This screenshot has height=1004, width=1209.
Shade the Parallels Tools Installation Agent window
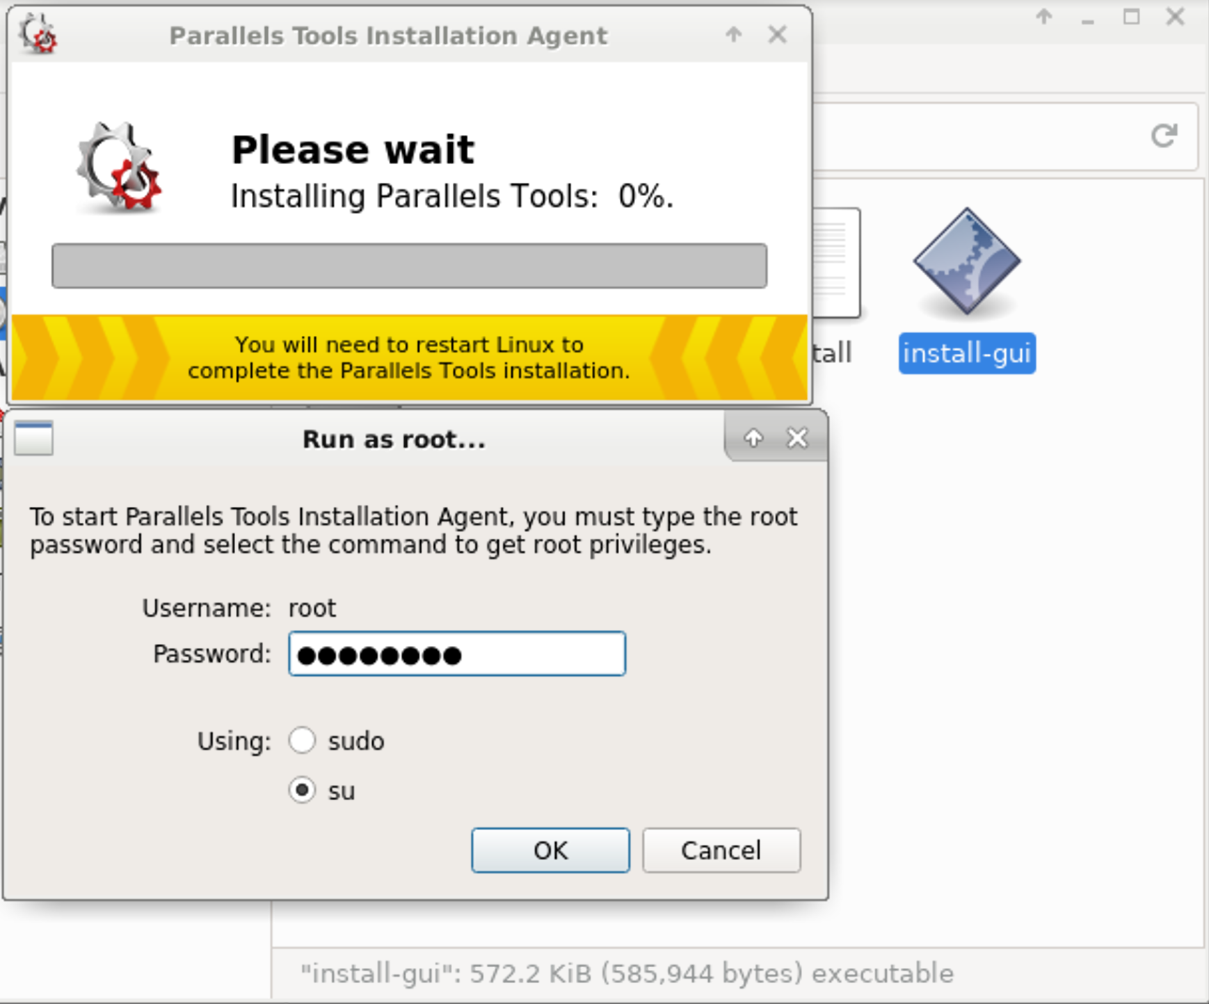click(x=734, y=34)
